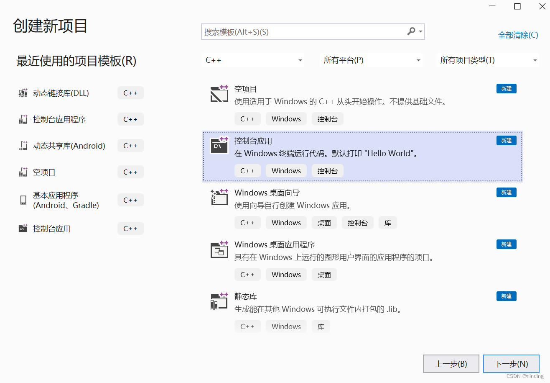Click the Windows tag under 控制台应用

[x=286, y=171]
